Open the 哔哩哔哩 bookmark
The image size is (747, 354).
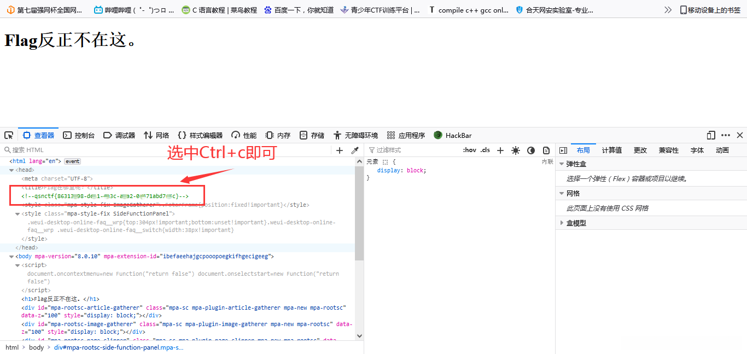(134, 10)
